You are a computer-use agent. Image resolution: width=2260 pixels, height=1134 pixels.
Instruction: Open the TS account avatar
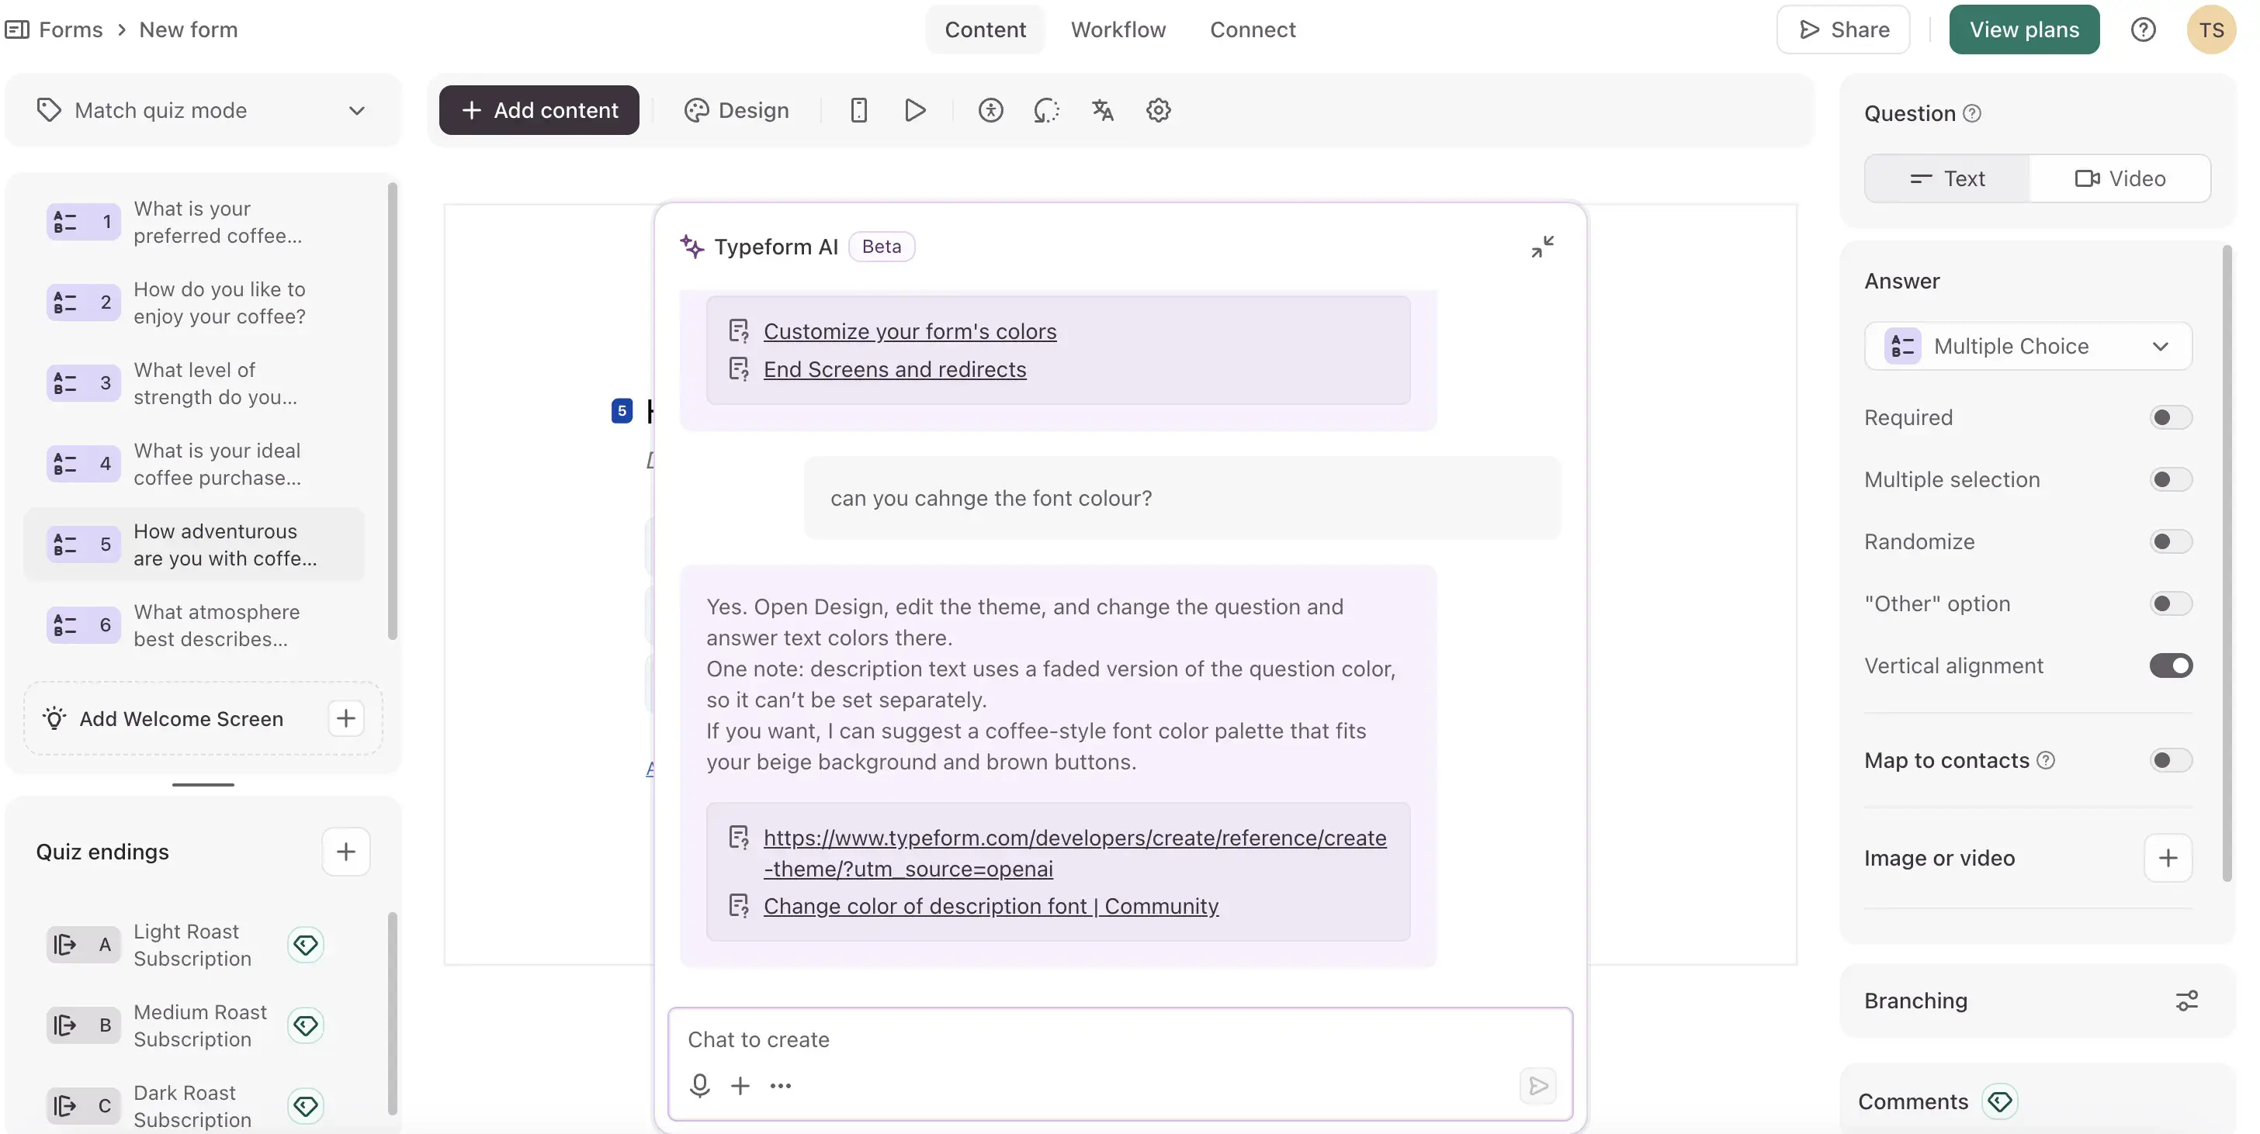point(2211,29)
